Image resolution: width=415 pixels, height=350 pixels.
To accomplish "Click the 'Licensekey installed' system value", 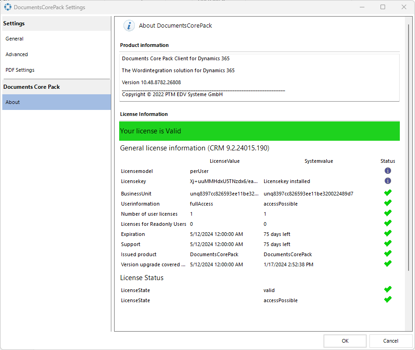I will point(287,181).
